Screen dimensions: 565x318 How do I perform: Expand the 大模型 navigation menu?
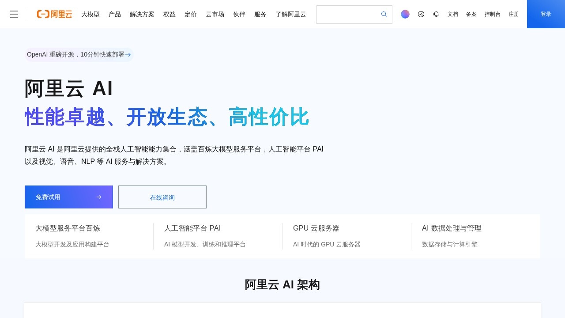coord(90,14)
